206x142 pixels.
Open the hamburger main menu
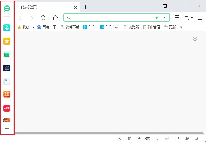click(200, 18)
